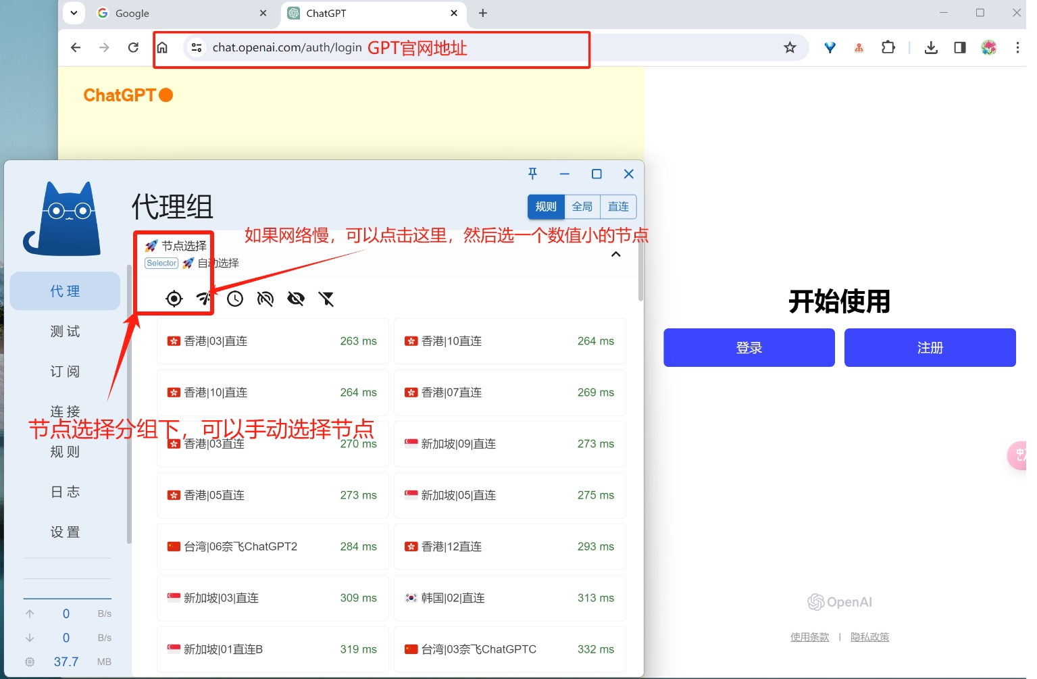Screen dimensions: 1037x679
Task: Open a new browser tab
Action: (483, 13)
